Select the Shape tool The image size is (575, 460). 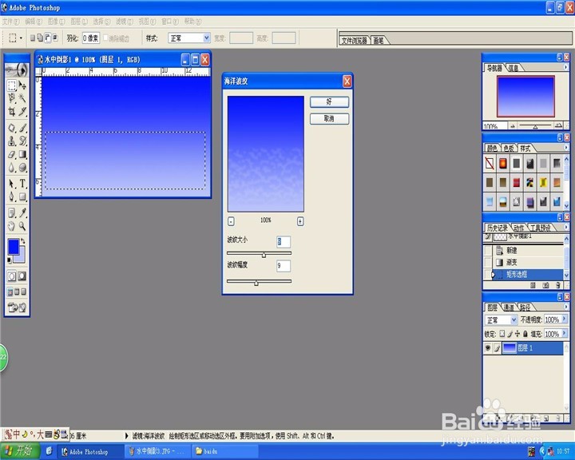coord(22,196)
